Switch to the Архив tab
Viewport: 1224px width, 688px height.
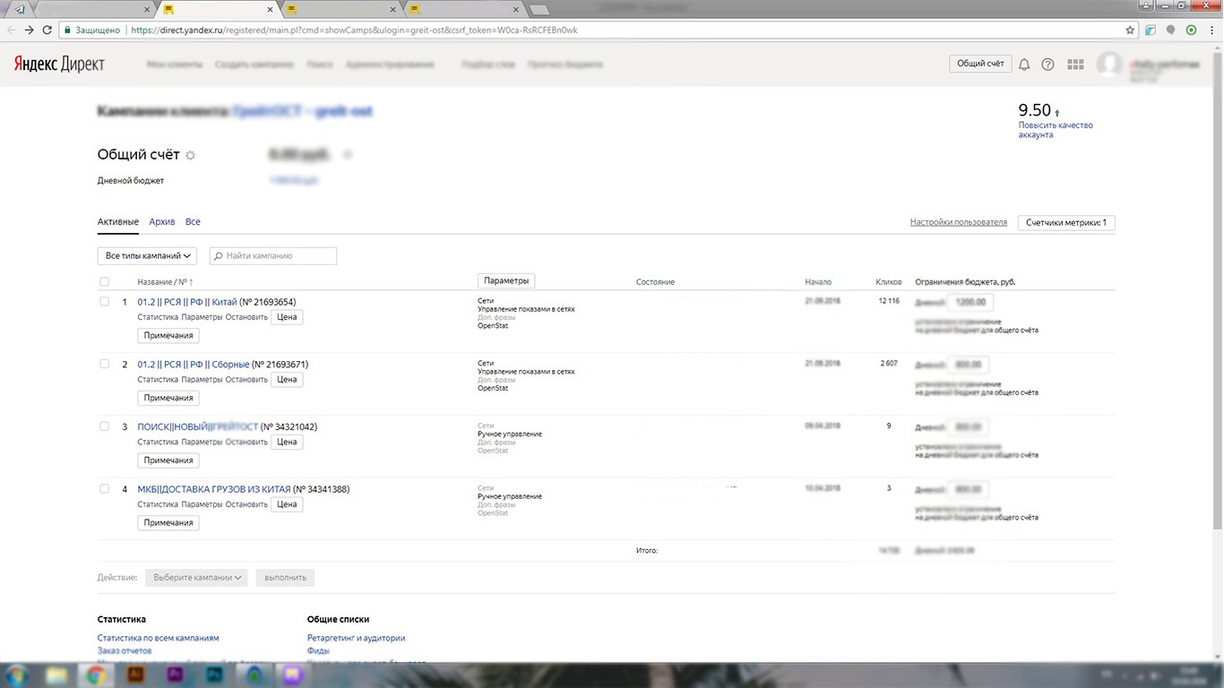click(162, 222)
